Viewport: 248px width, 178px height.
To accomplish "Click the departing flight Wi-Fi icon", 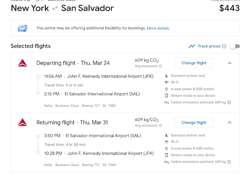I will point(167,82).
